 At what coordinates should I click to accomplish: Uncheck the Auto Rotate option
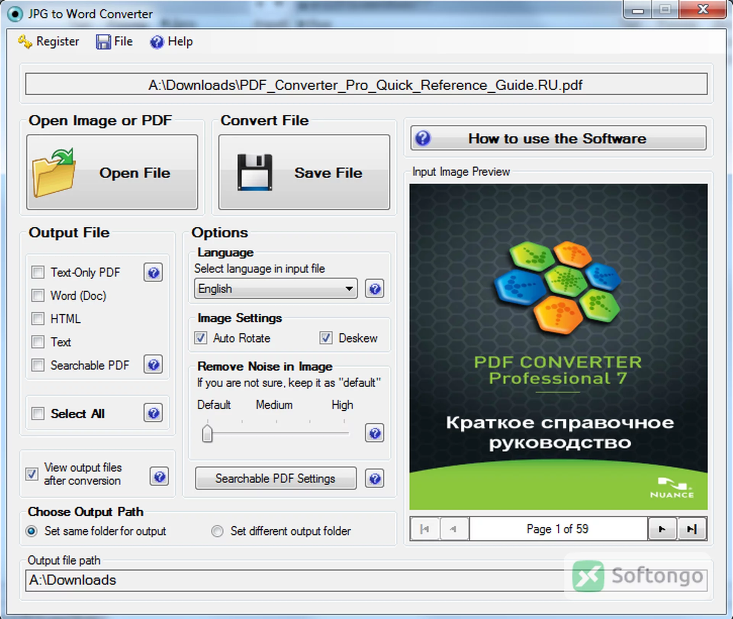[x=201, y=338]
